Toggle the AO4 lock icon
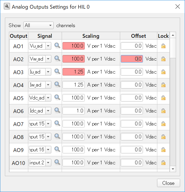Screen dimensions: 185x192 163,85
